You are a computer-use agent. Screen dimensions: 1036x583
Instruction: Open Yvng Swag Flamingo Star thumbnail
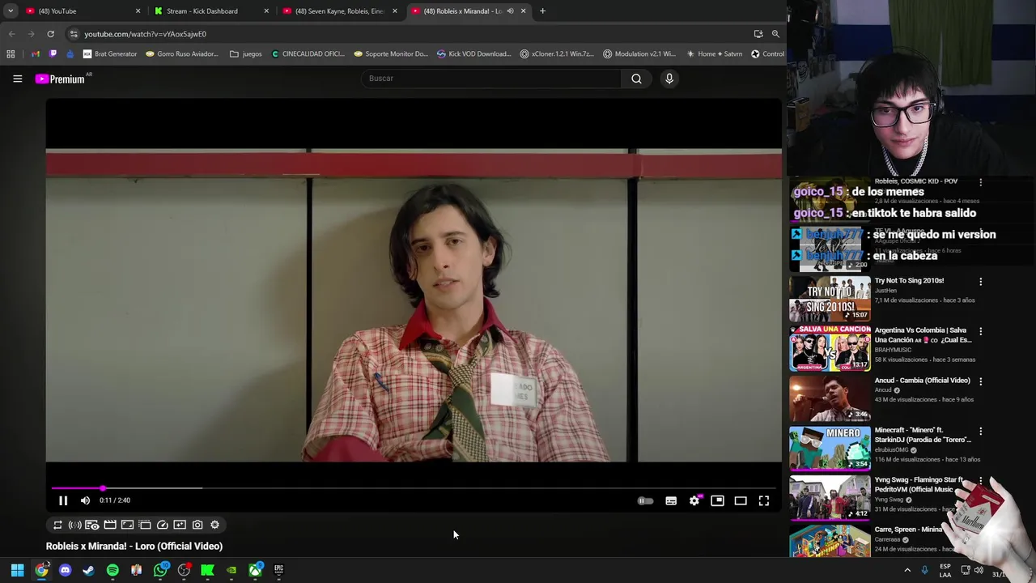(830, 497)
